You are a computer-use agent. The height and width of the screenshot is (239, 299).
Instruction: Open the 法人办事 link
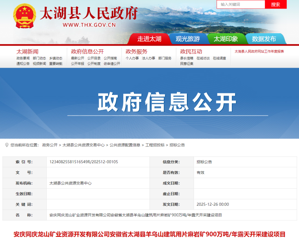point(148,58)
